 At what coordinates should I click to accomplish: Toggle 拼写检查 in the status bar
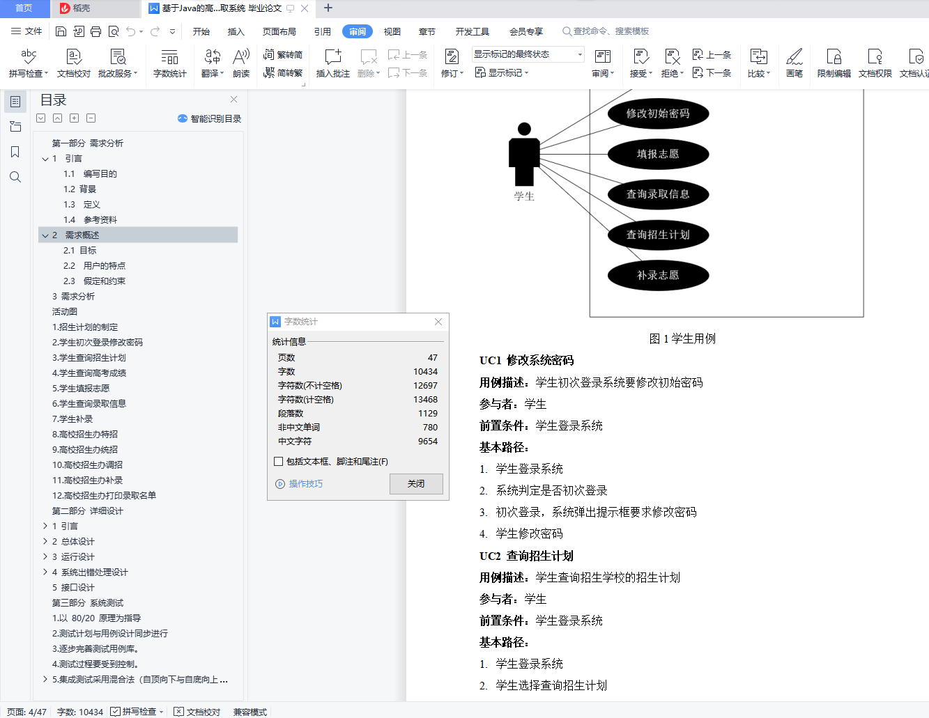click(137, 712)
